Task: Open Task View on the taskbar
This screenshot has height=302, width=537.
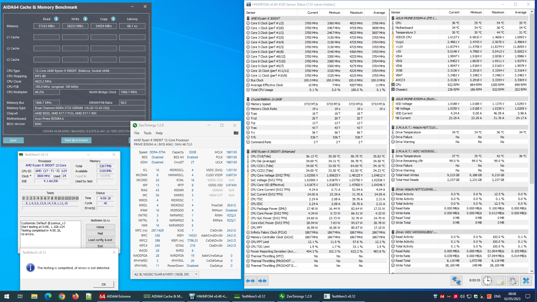Action: tap(20, 296)
